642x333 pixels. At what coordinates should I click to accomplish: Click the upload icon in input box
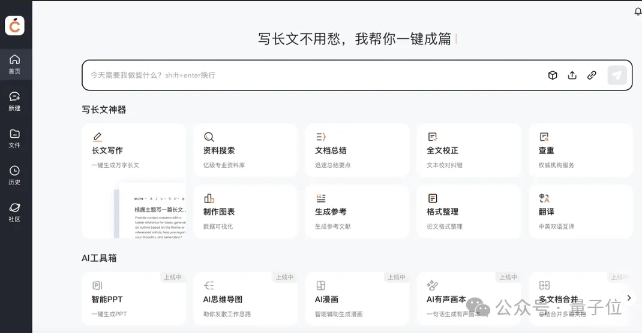[x=572, y=75]
